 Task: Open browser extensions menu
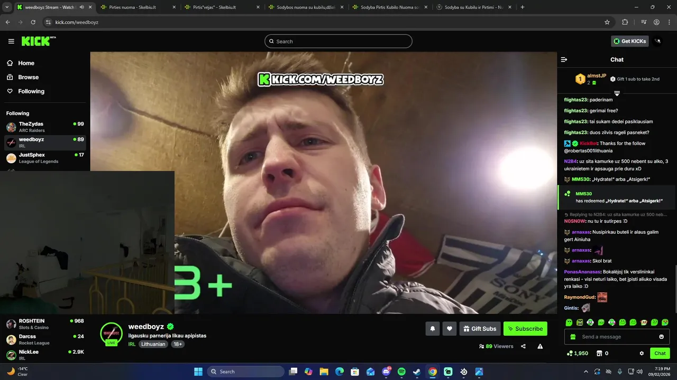click(x=625, y=22)
